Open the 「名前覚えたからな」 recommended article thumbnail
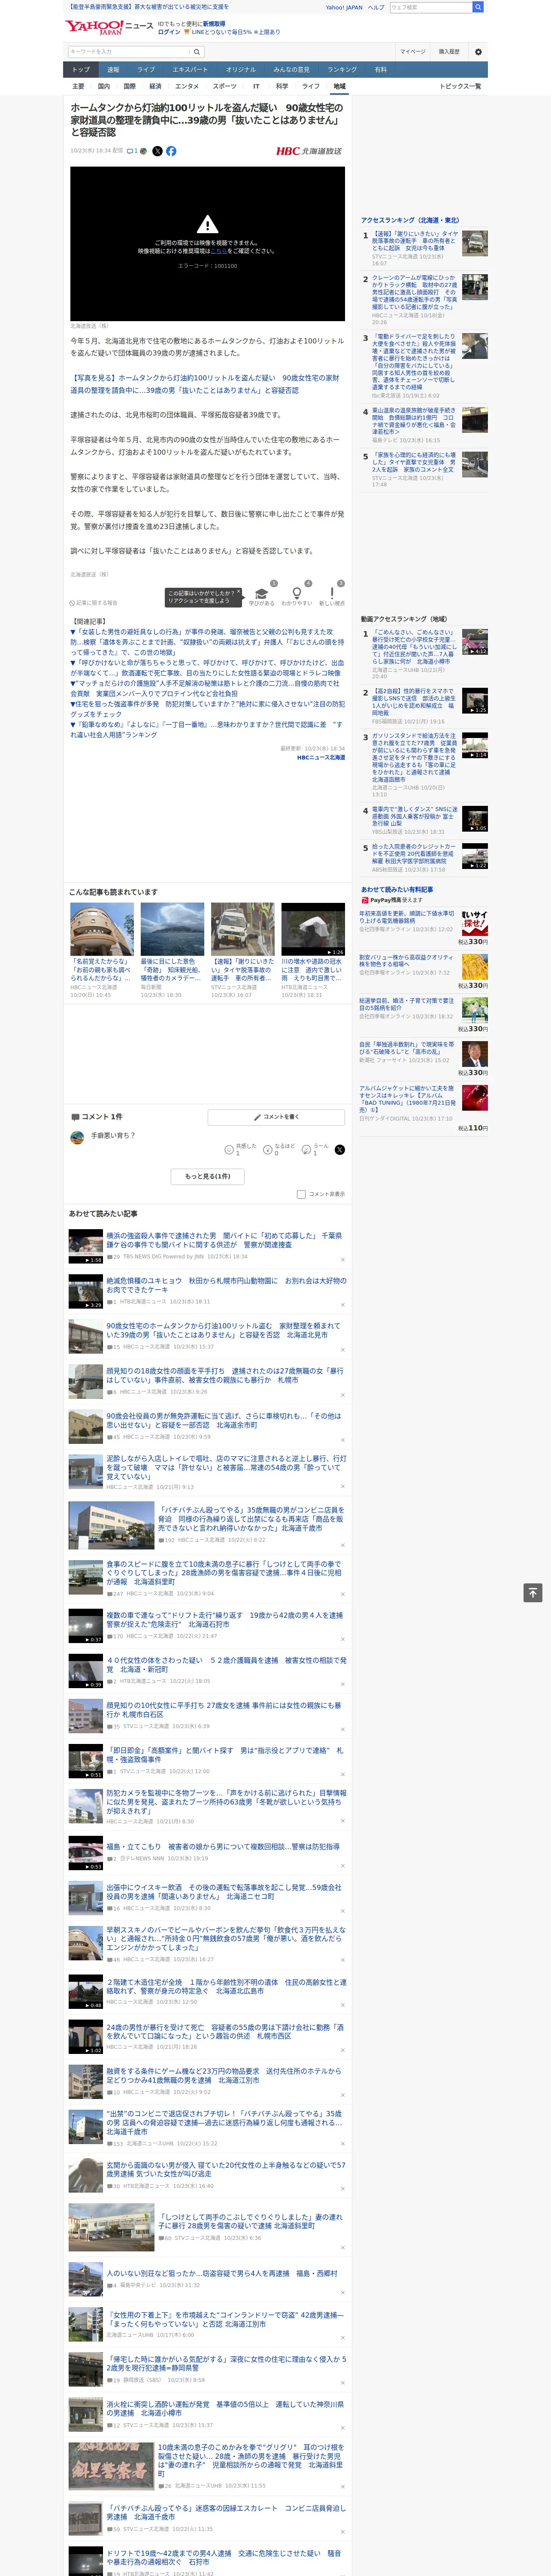 (x=102, y=929)
